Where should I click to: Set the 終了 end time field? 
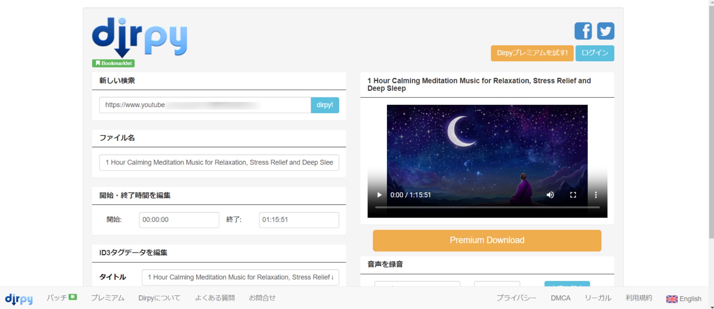pos(299,220)
